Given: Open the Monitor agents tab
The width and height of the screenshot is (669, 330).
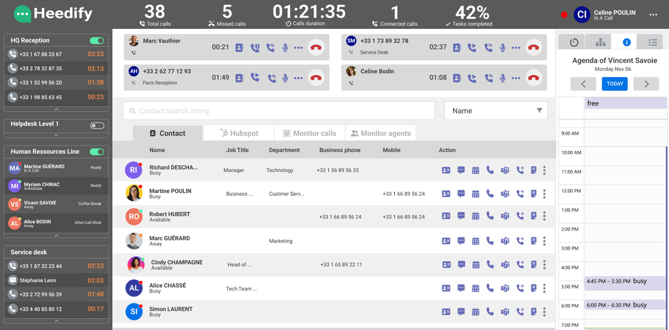Looking at the screenshot, I should point(381,133).
